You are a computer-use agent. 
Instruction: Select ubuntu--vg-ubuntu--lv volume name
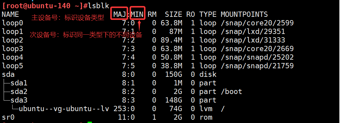(64, 109)
